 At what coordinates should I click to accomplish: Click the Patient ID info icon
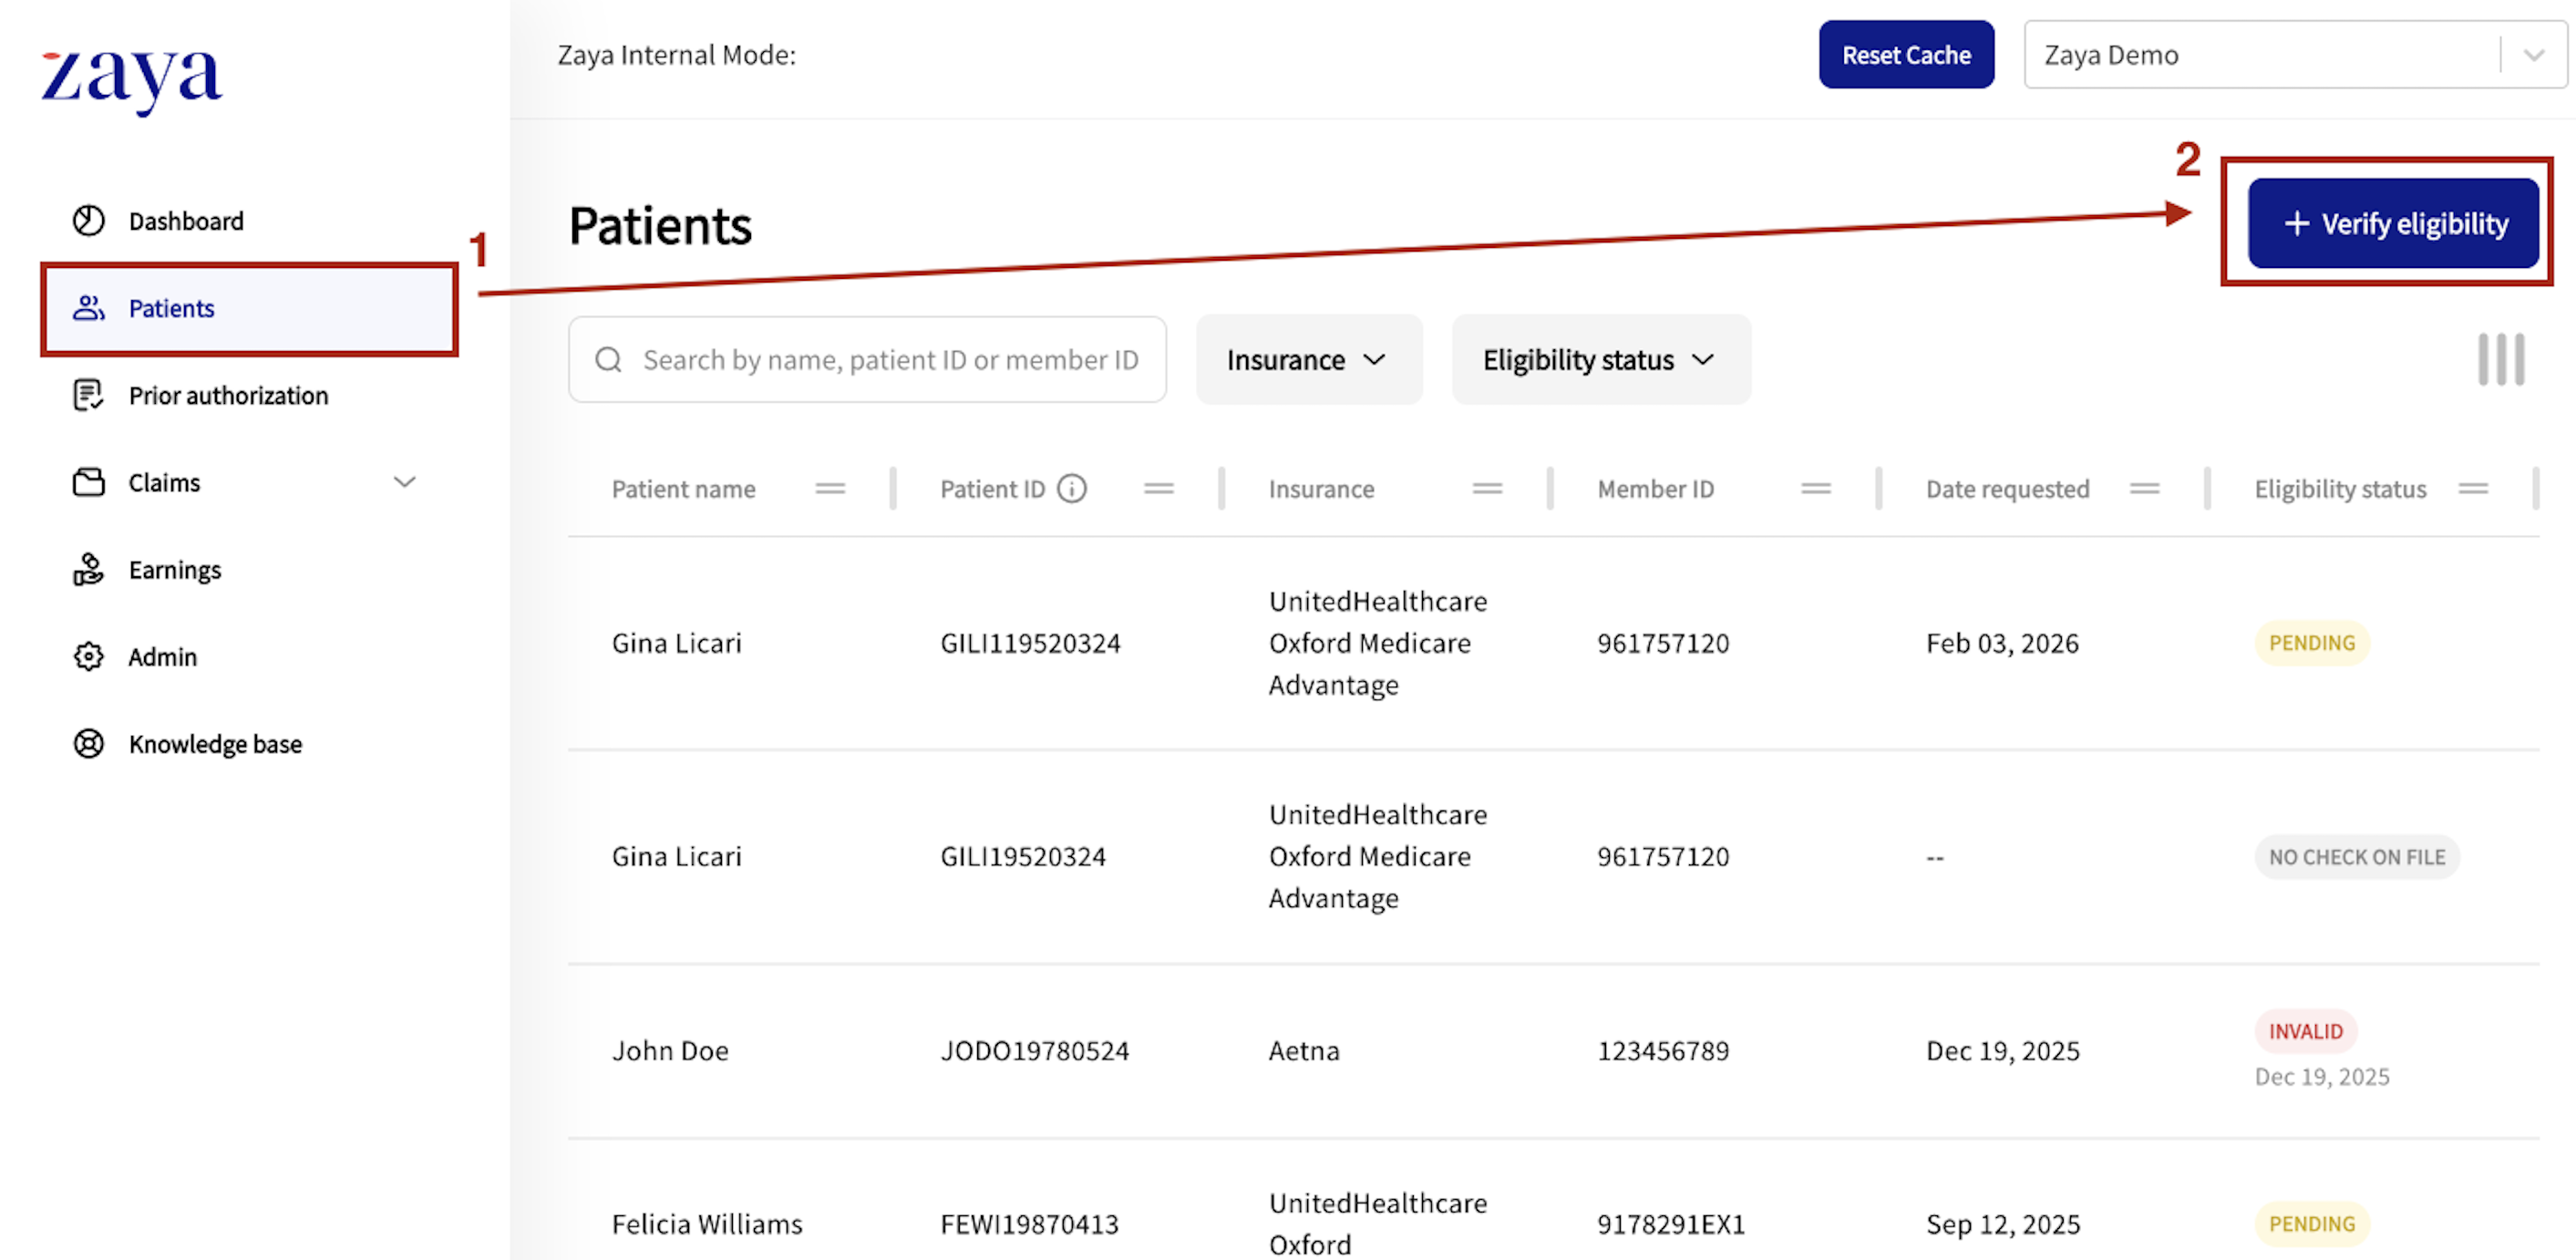click(1072, 488)
